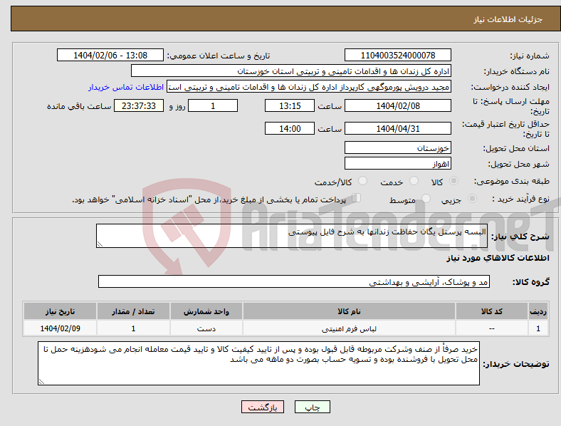This screenshot has height=426, width=561.
Task: Click the گروه کالا field
Action: (x=294, y=281)
